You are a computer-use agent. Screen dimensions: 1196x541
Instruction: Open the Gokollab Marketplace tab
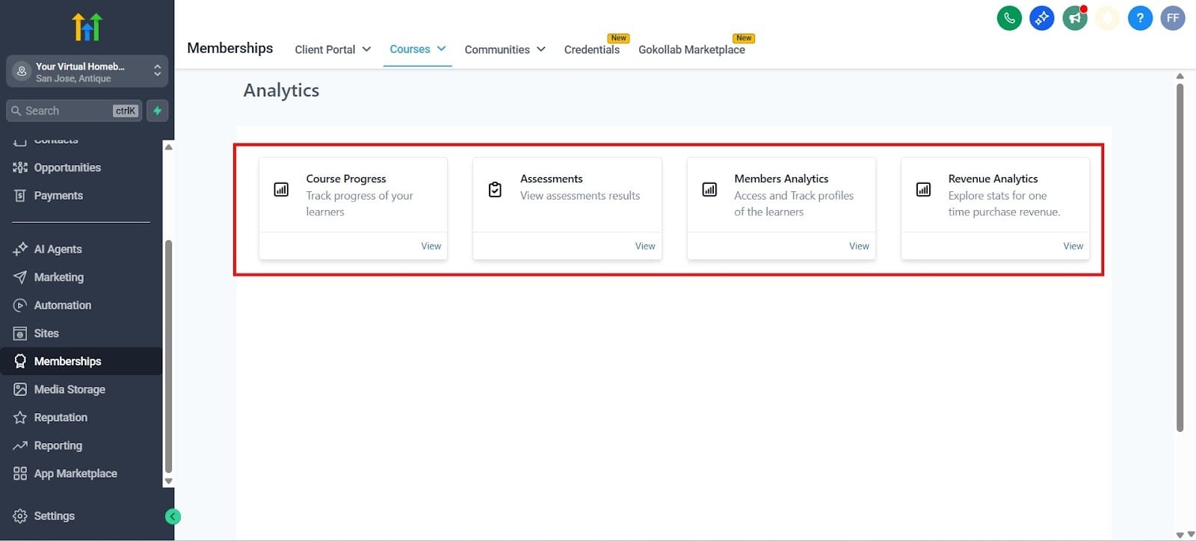tap(691, 49)
